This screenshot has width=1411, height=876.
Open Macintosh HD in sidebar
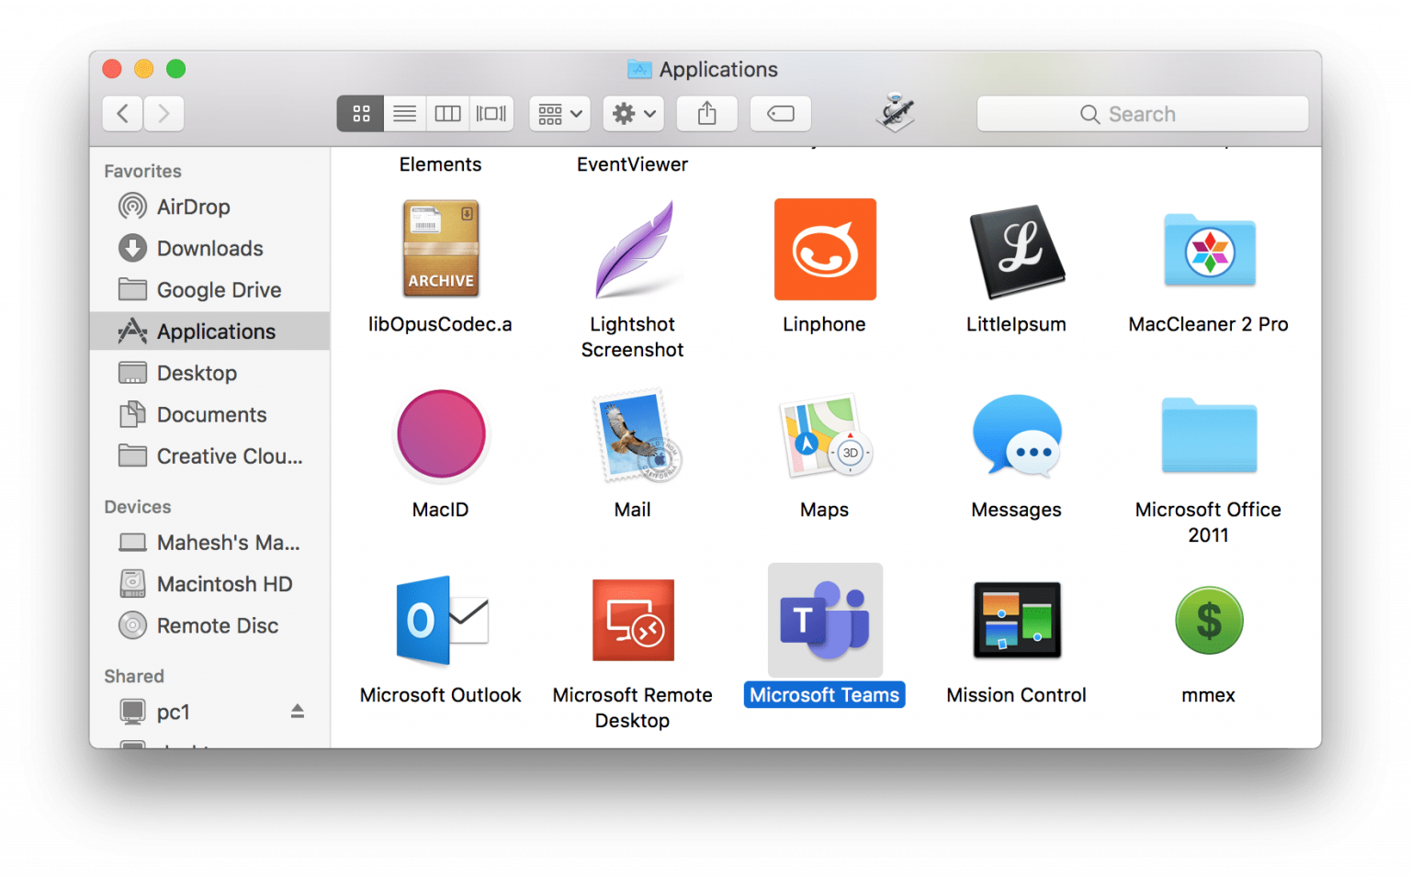coord(209,584)
